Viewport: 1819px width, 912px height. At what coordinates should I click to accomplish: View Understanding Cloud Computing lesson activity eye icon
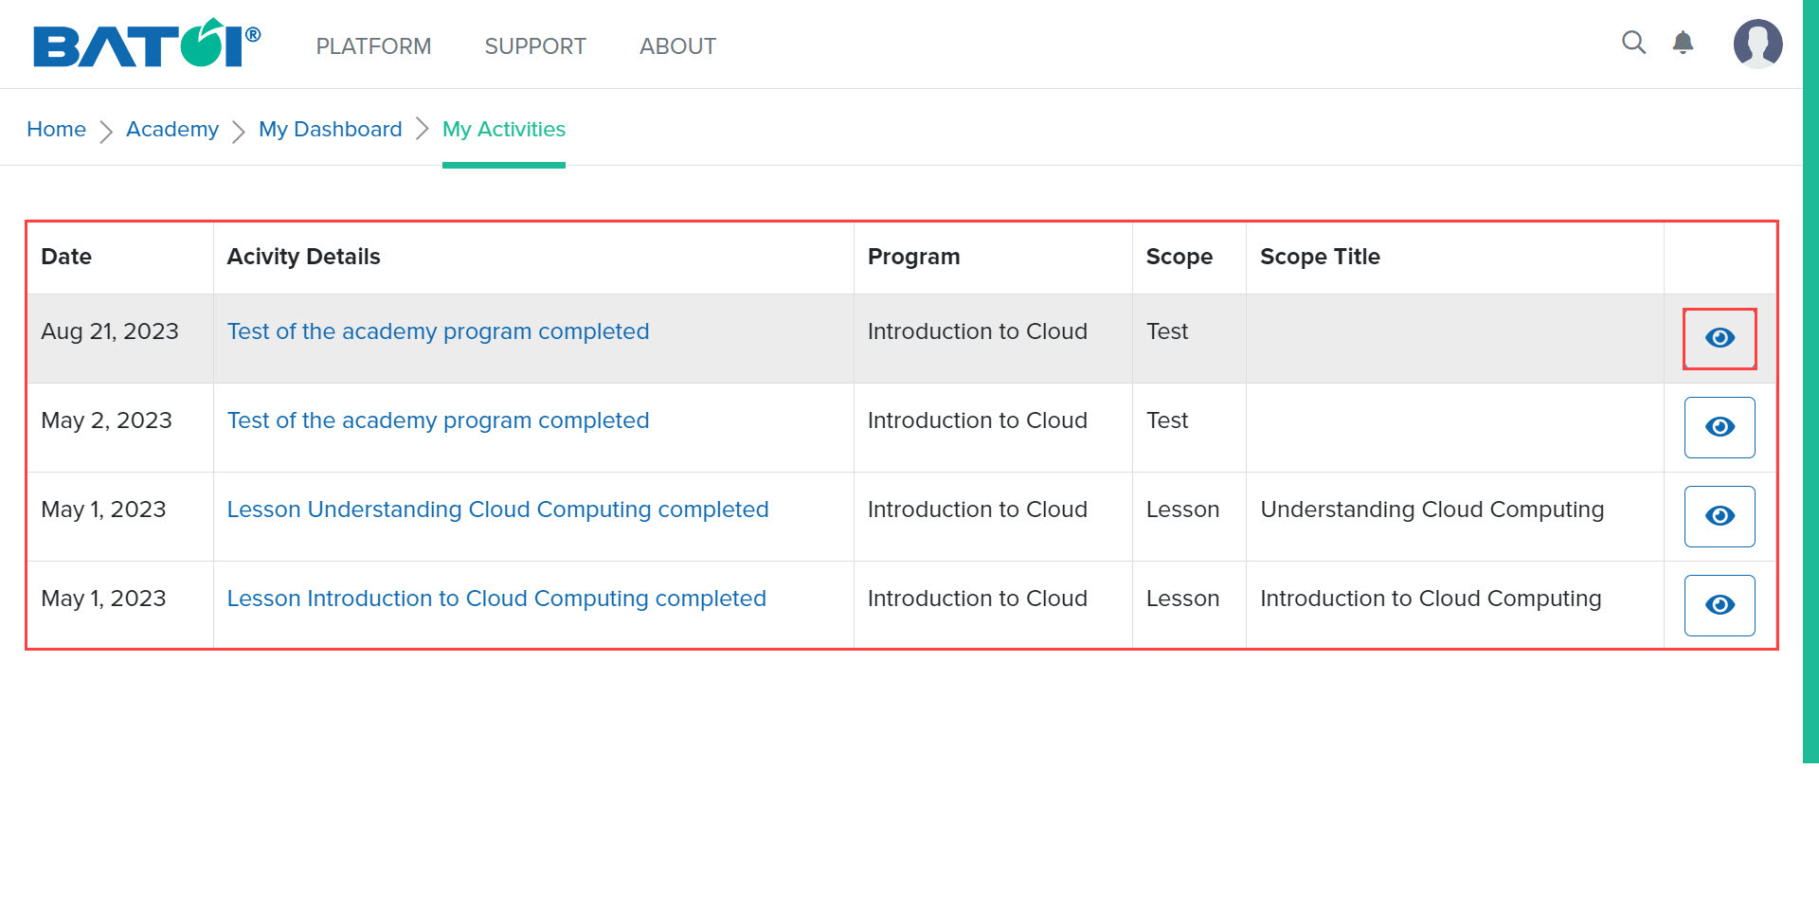1720,516
